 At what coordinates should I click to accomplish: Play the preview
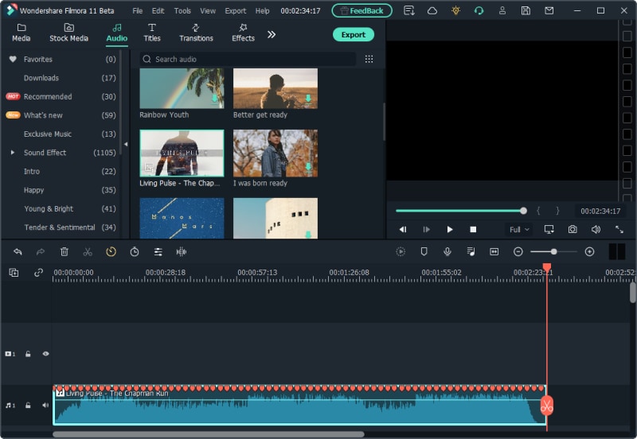click(x=450, y=229)
